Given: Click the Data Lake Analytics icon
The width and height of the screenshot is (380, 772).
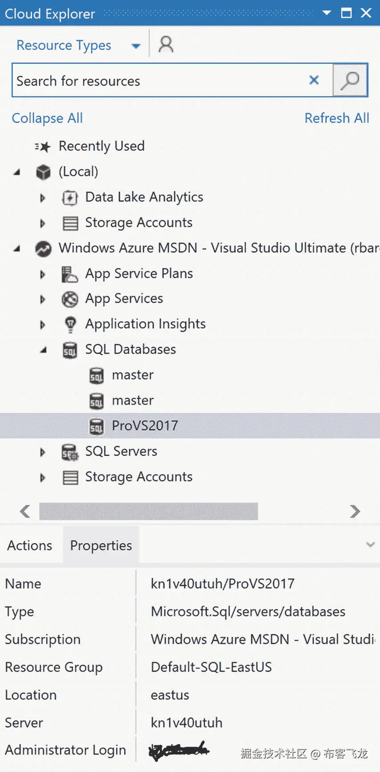Looking at the screenshot, I should click(70, 198).
